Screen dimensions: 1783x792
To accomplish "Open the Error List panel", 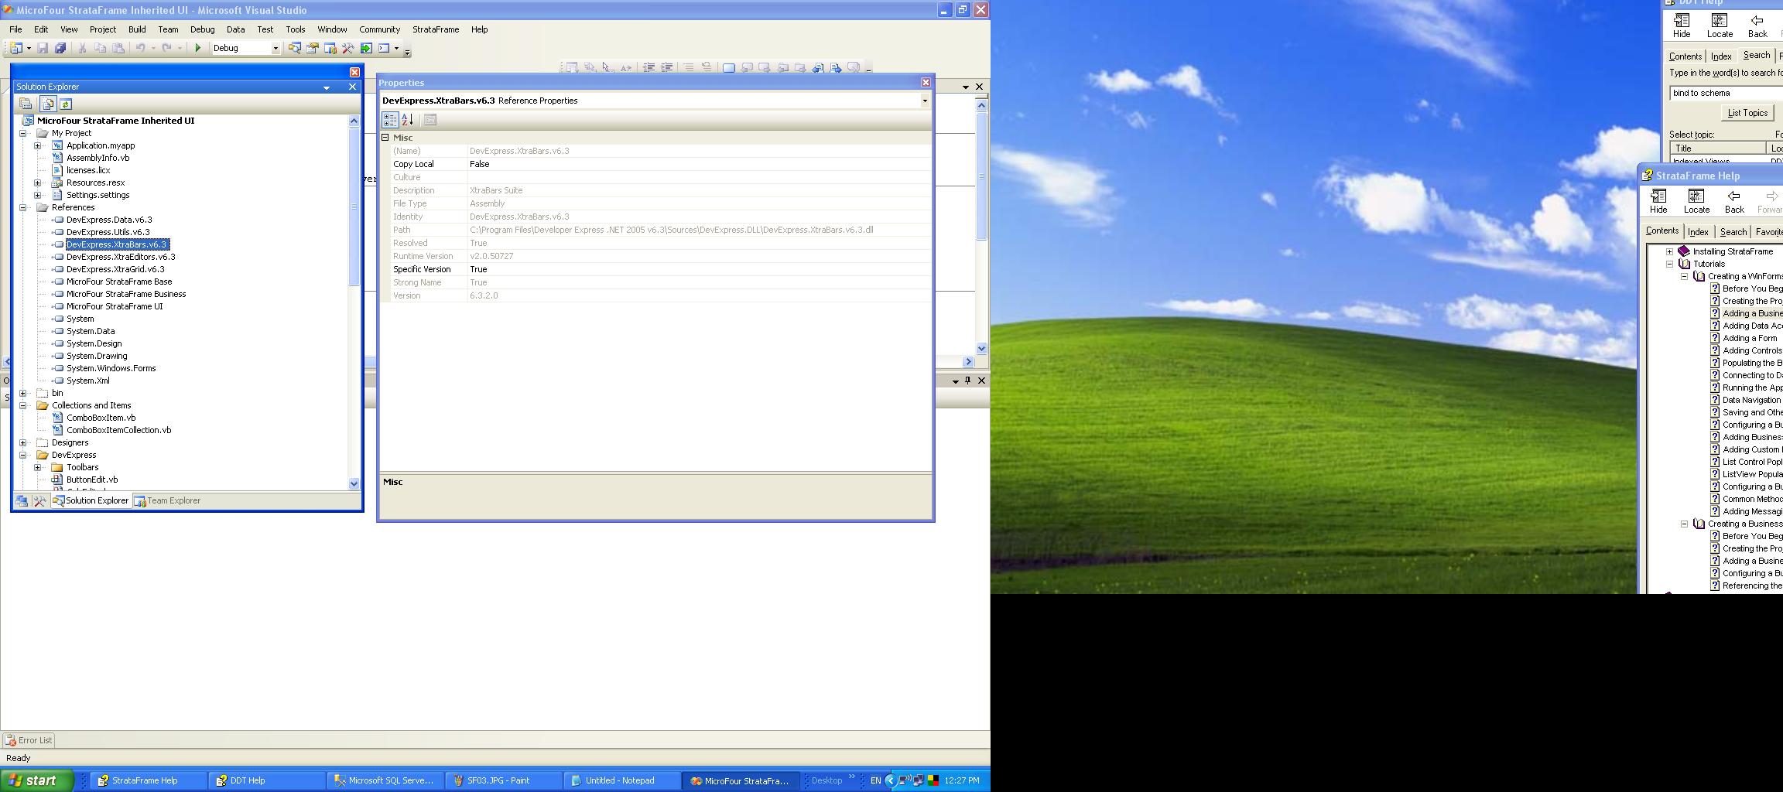I will coord(29,740).
